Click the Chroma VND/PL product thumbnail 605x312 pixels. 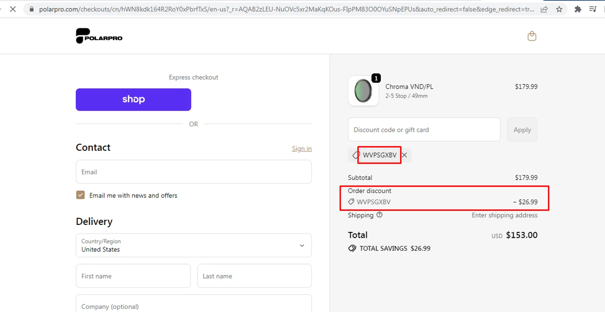point(363,91)
